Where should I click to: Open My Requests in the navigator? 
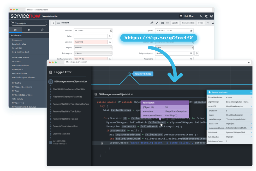18,69
